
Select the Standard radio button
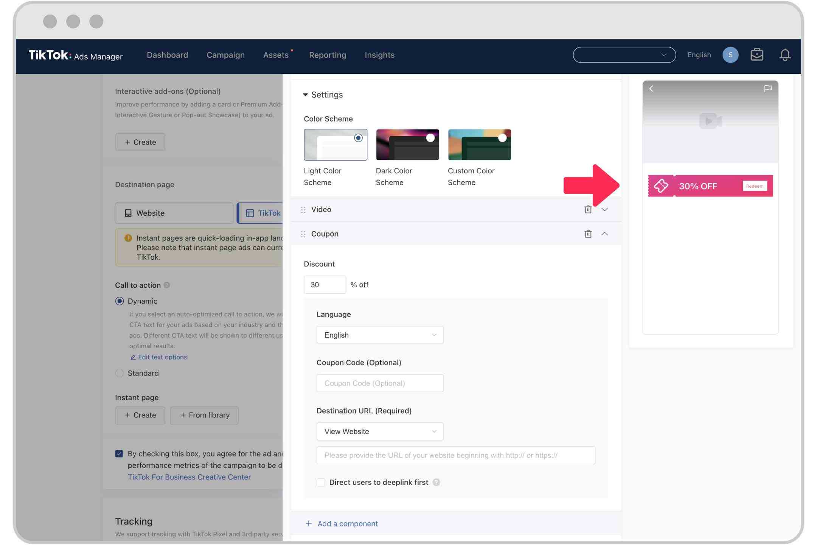pyautogui.click(x=119, y=373)
